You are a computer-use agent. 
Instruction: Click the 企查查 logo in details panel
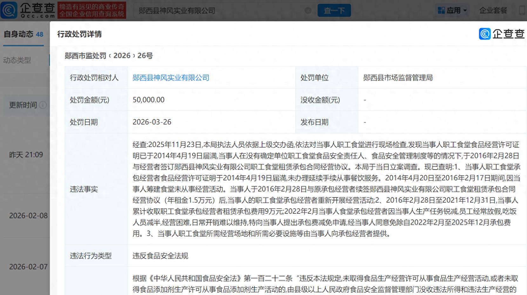502,34
